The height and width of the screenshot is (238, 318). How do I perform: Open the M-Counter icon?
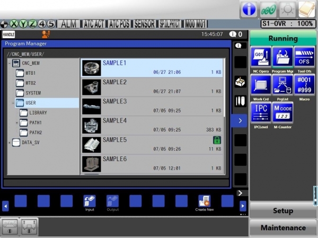pos(282,112)
